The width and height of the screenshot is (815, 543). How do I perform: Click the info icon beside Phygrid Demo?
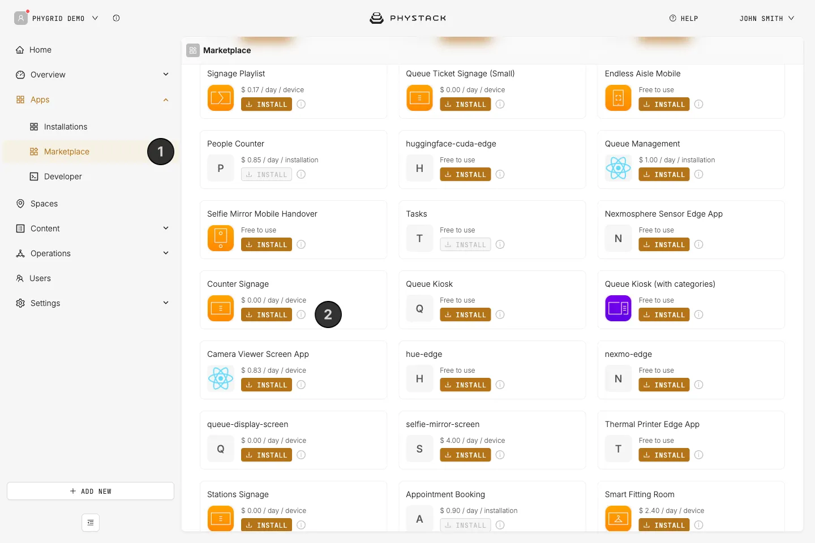click(116, 18)
